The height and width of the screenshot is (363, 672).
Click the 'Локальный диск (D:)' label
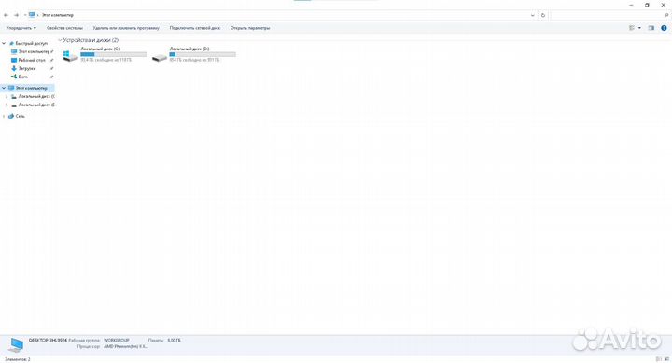point(189,49)
